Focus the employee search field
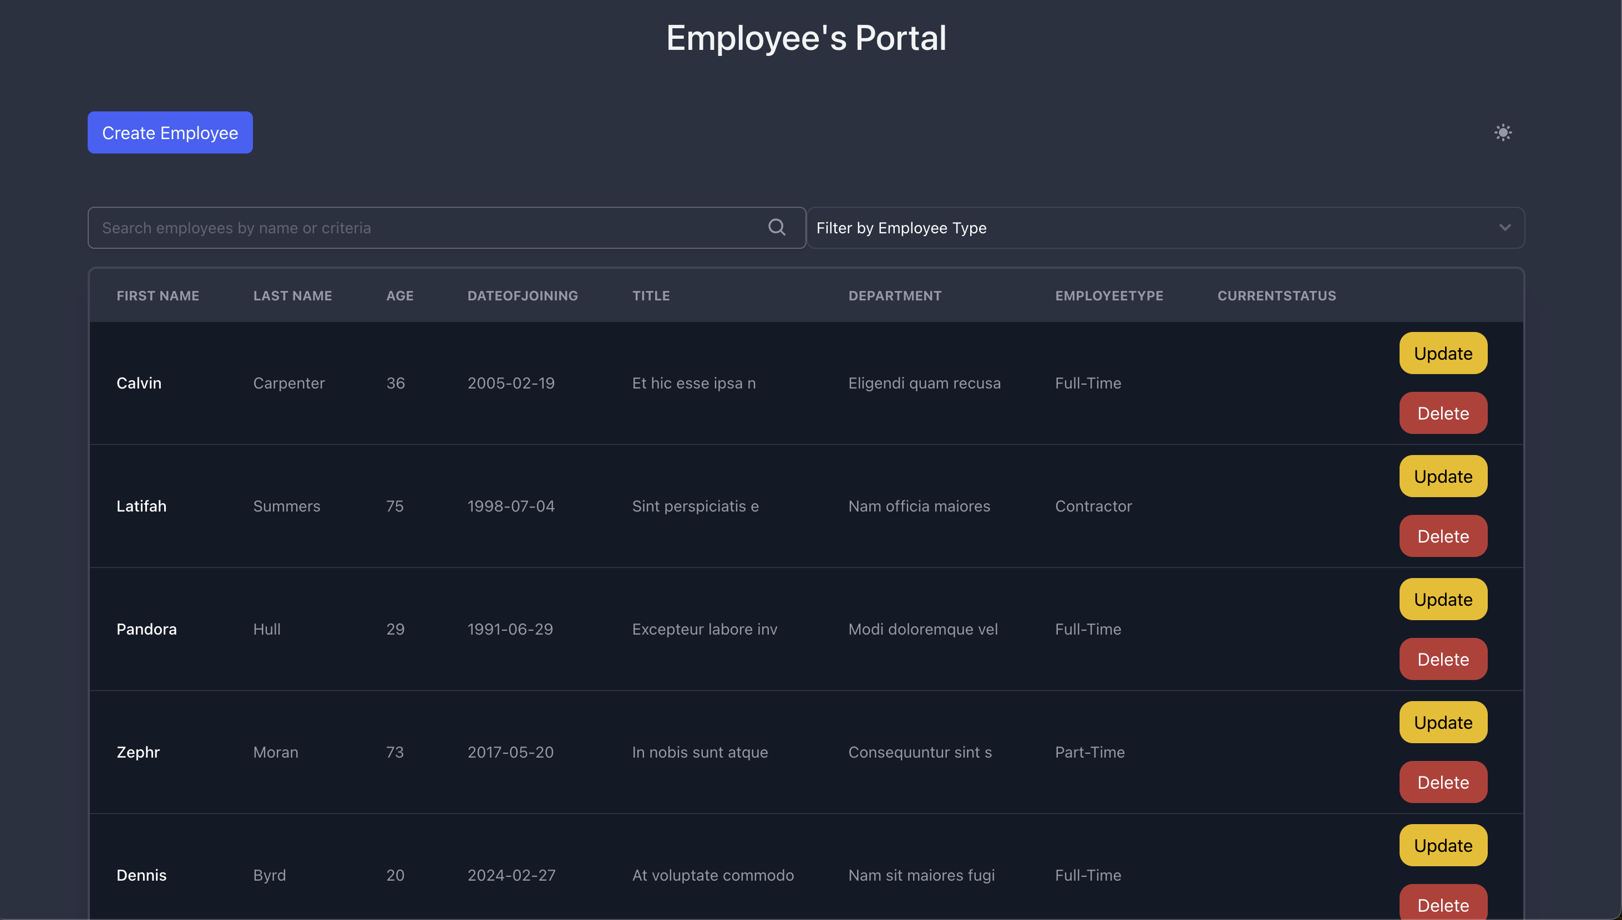 pyautogui.click(x=447, y=227)
